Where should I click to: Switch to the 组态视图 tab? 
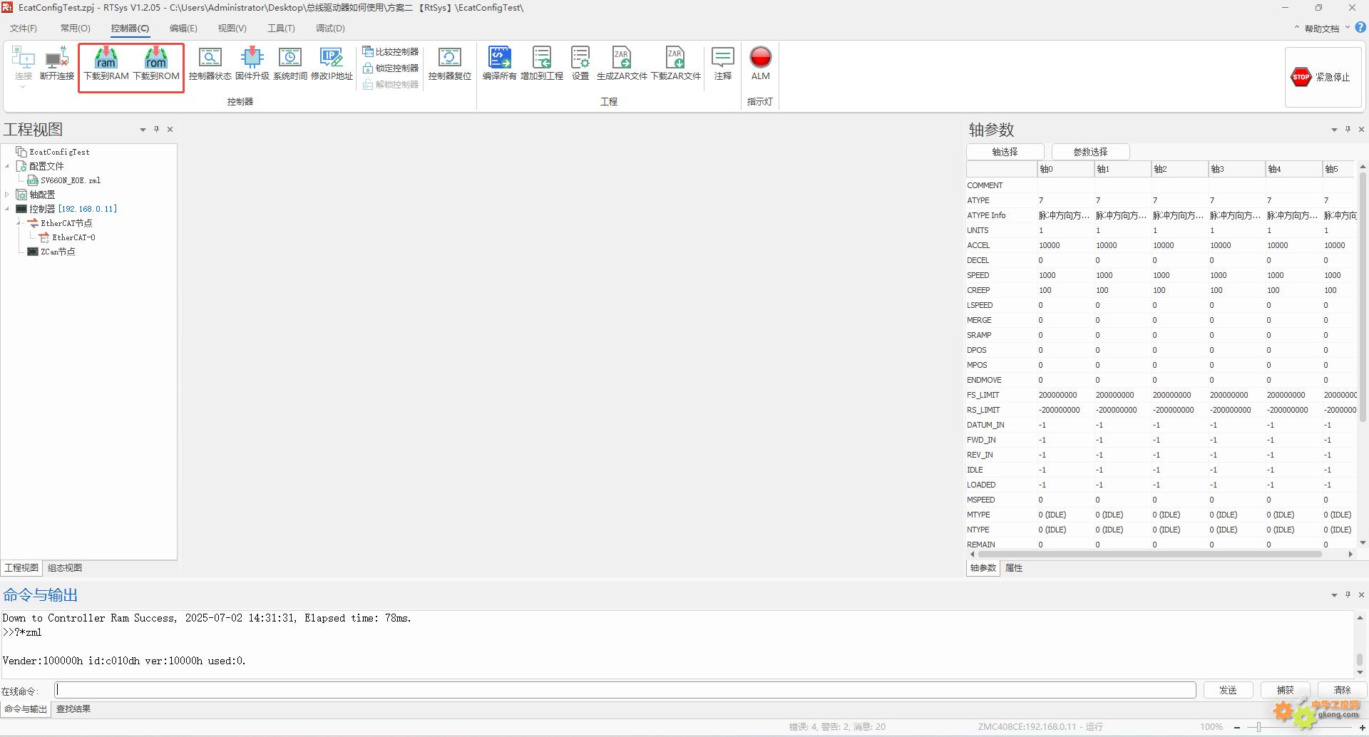click(65, 568)
